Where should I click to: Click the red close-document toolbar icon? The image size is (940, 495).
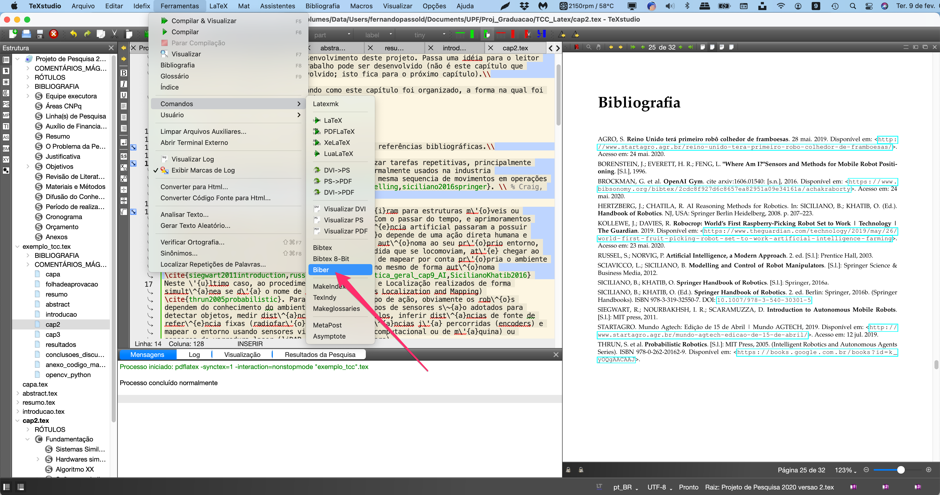[54, 34]
